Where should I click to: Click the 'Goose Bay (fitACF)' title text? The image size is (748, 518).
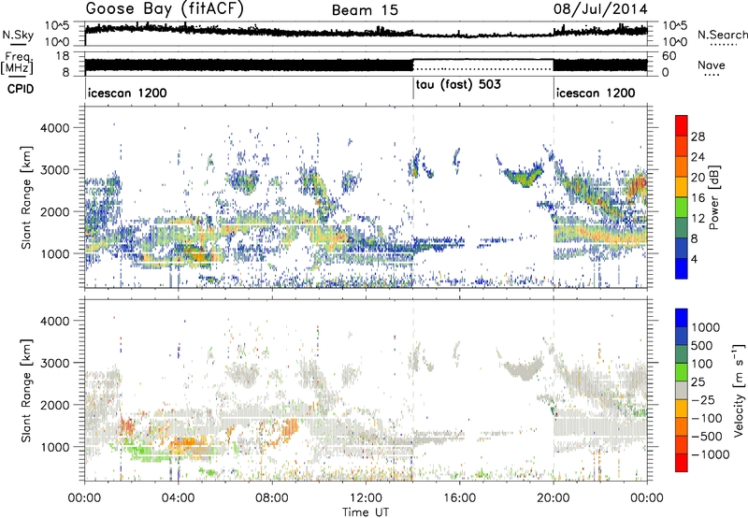[165, 9]
